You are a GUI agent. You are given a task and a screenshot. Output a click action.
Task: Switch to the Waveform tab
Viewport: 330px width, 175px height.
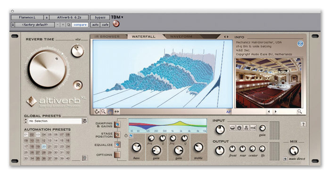point(181,36)
